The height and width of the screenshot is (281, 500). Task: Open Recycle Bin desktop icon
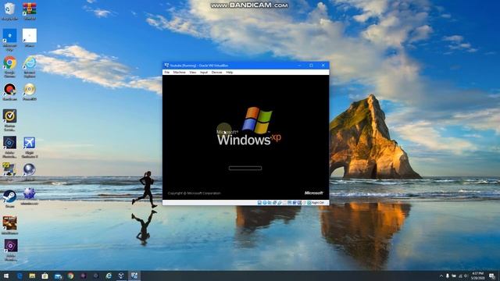point(9,11)
